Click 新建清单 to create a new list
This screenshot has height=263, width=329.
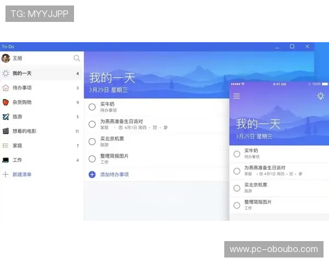[x=22, y=174]
